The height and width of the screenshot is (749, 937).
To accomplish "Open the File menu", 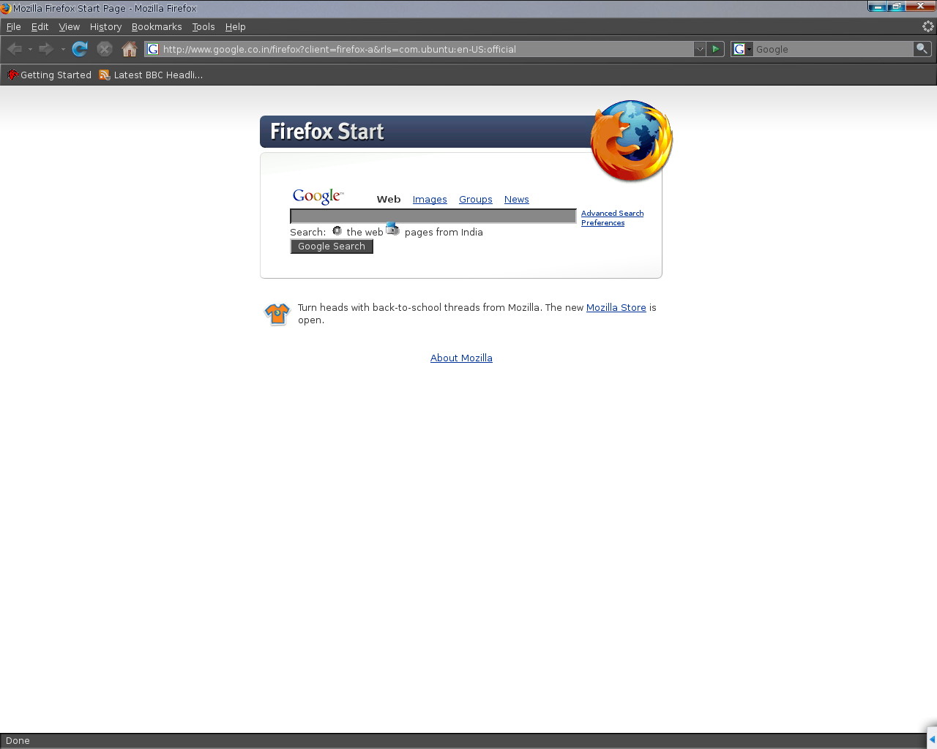I will [x=13, y=26].
